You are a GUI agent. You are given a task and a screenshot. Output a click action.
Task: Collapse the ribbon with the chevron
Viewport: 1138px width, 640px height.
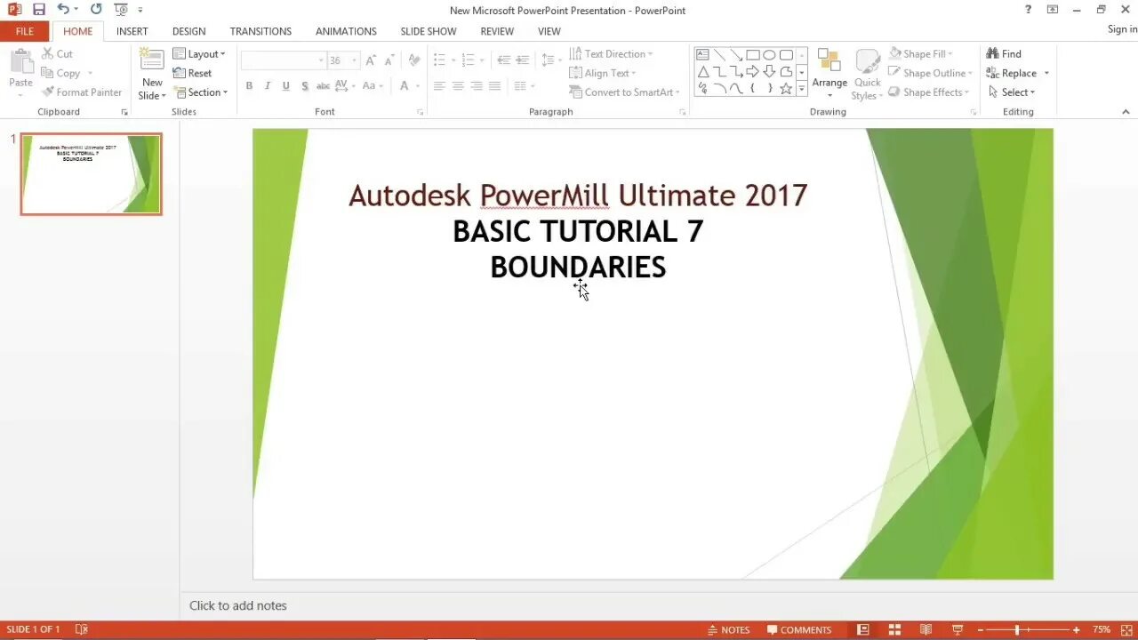(1126, 112)
